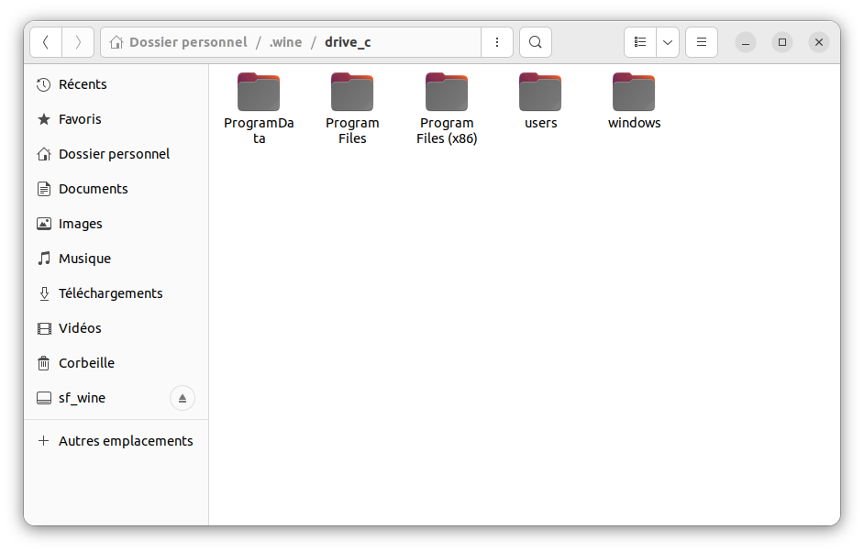Image resolution: width=864 pixels, height=552 pixels.
Task: Open the ProgramData folder
Action: [x=259, y=108]
